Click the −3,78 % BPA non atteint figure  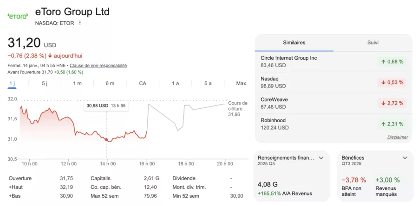click(354, 180)
